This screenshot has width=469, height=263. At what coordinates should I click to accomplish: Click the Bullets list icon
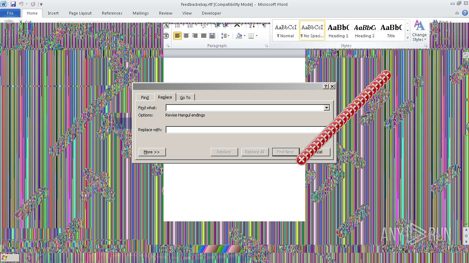tap(177, 26)
